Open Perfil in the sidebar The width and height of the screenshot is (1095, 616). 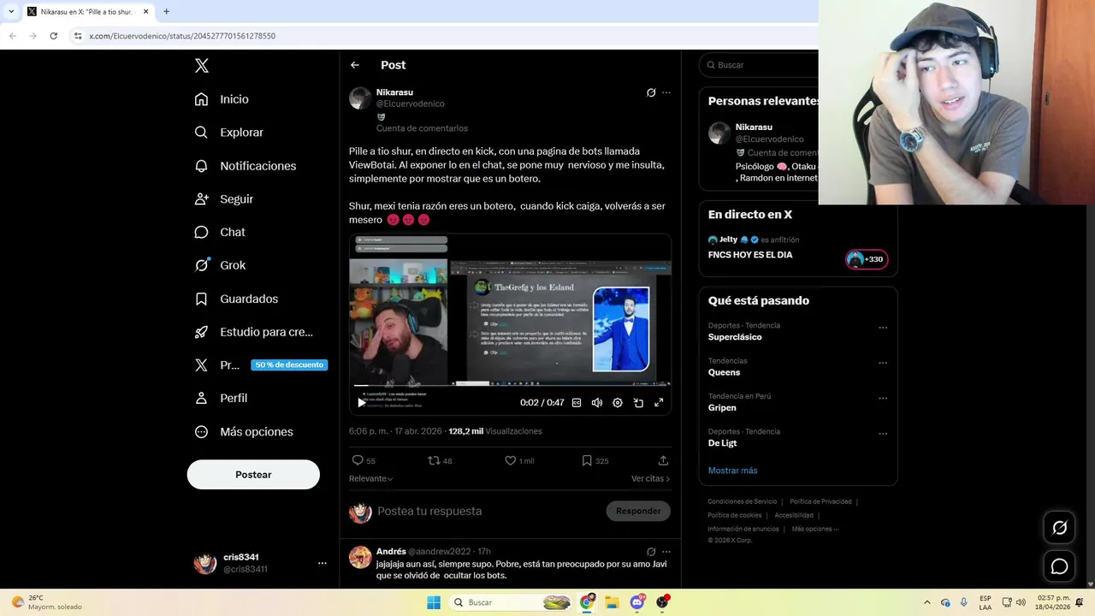point(221,398)
